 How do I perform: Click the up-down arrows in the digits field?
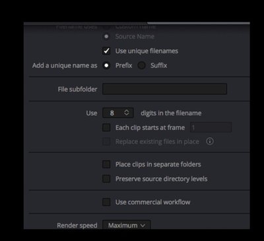[x=127, y=113]
